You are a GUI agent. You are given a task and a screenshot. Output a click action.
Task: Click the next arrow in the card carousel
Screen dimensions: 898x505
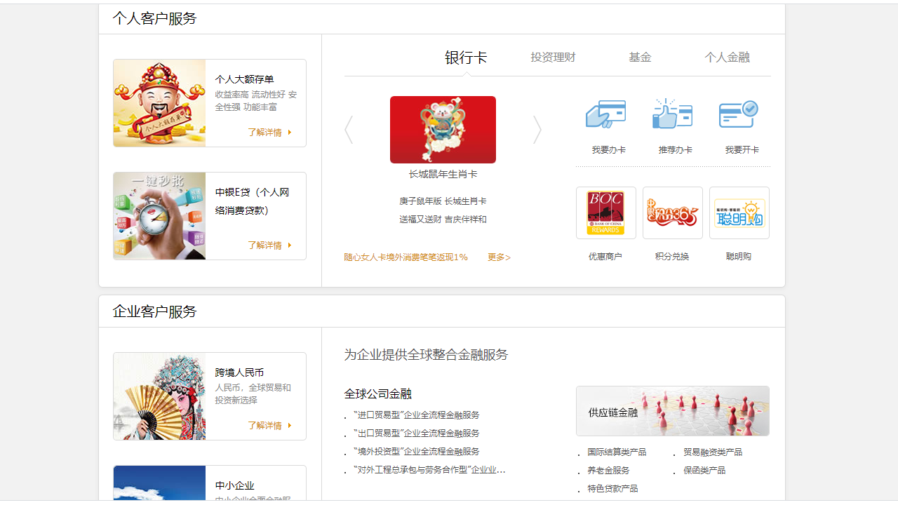coord(537,129)
